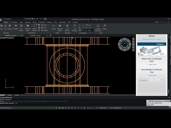Expand the Measure Geometry dropdown arrow

102,31
